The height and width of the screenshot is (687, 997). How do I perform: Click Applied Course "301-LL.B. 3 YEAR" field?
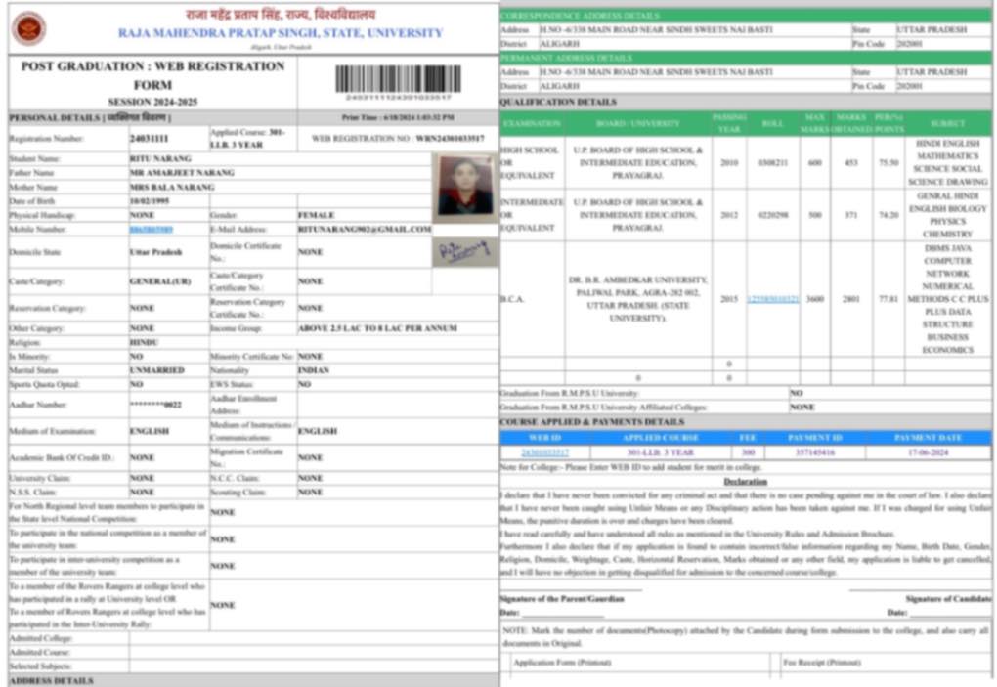[247, 139]
